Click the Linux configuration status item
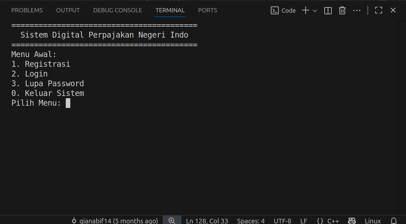This screenshot has width=406, height=224. click(373, 221)
